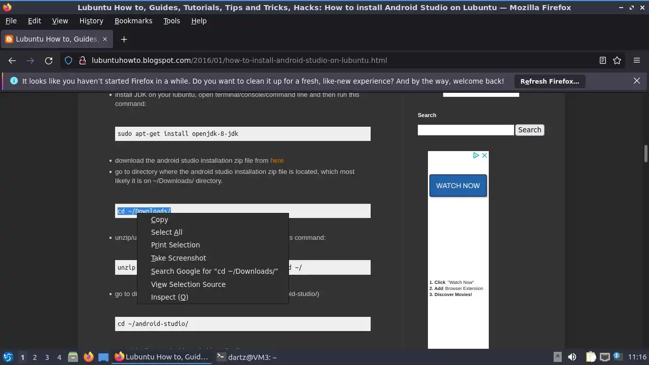Click the page vertical scrollbar thumb
The width and height of the screenshot is (649, 365).
click(x=646, y=154)
